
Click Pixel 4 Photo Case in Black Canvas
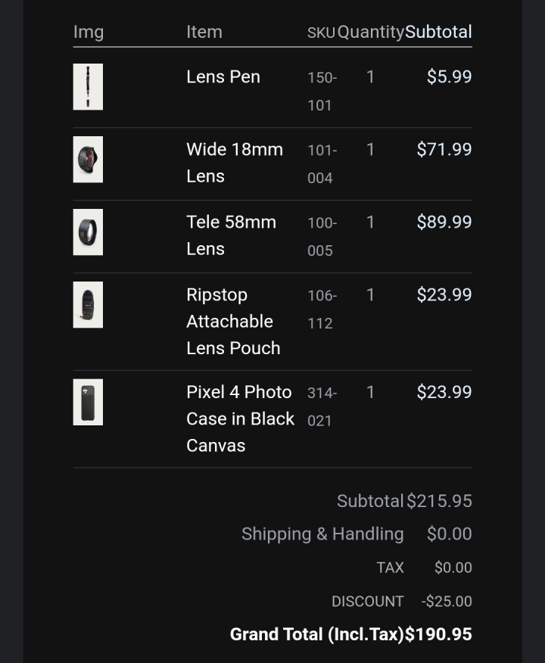240,419
